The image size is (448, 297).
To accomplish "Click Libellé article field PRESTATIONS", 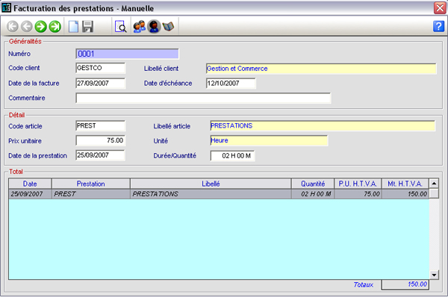I will [323, 125].
